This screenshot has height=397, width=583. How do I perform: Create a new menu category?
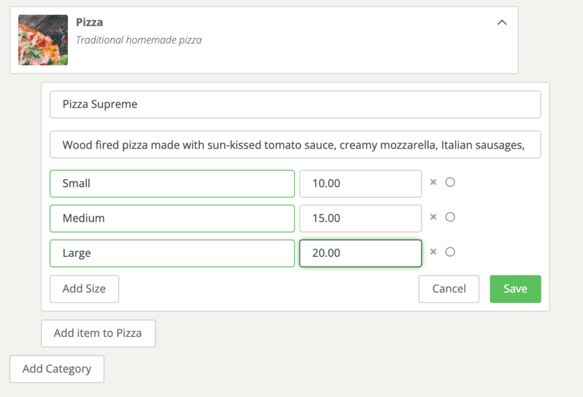coord(56,369)
